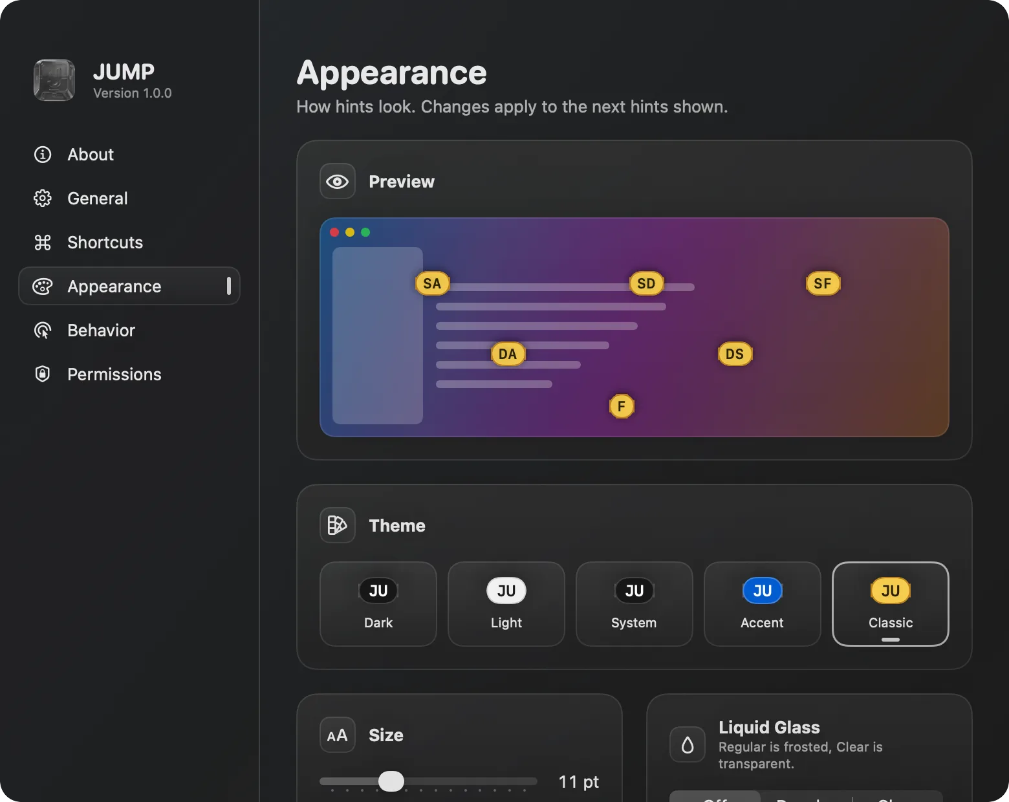
Task: Click the "Version 1.0.0" text
Action: [133, 93]
